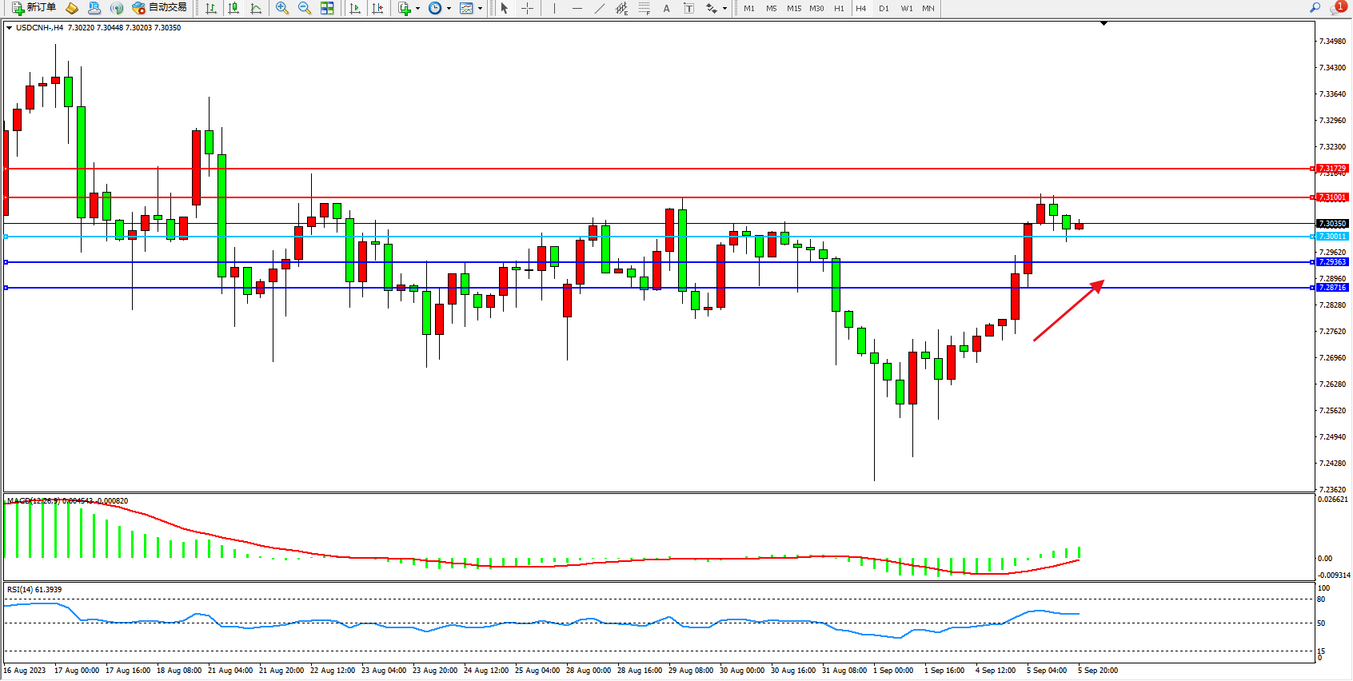Toggle AutoTrading (自动交易) button
The height and width of the screenshot is (681, 1353).
(160, 8)
